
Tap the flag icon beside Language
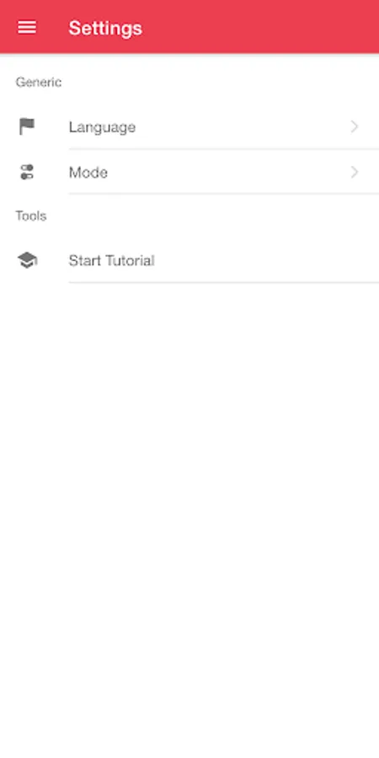[27, 126]
